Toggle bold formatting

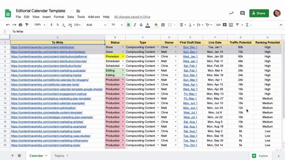(x=129, y=25)
